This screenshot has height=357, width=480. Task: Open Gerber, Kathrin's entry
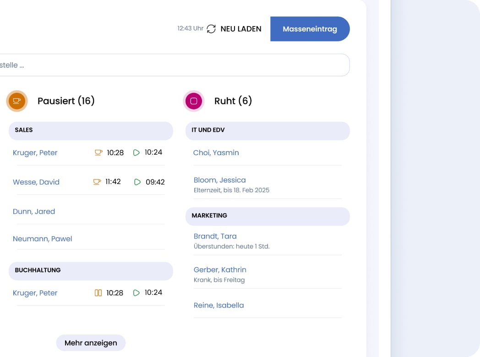pos(220,270)
